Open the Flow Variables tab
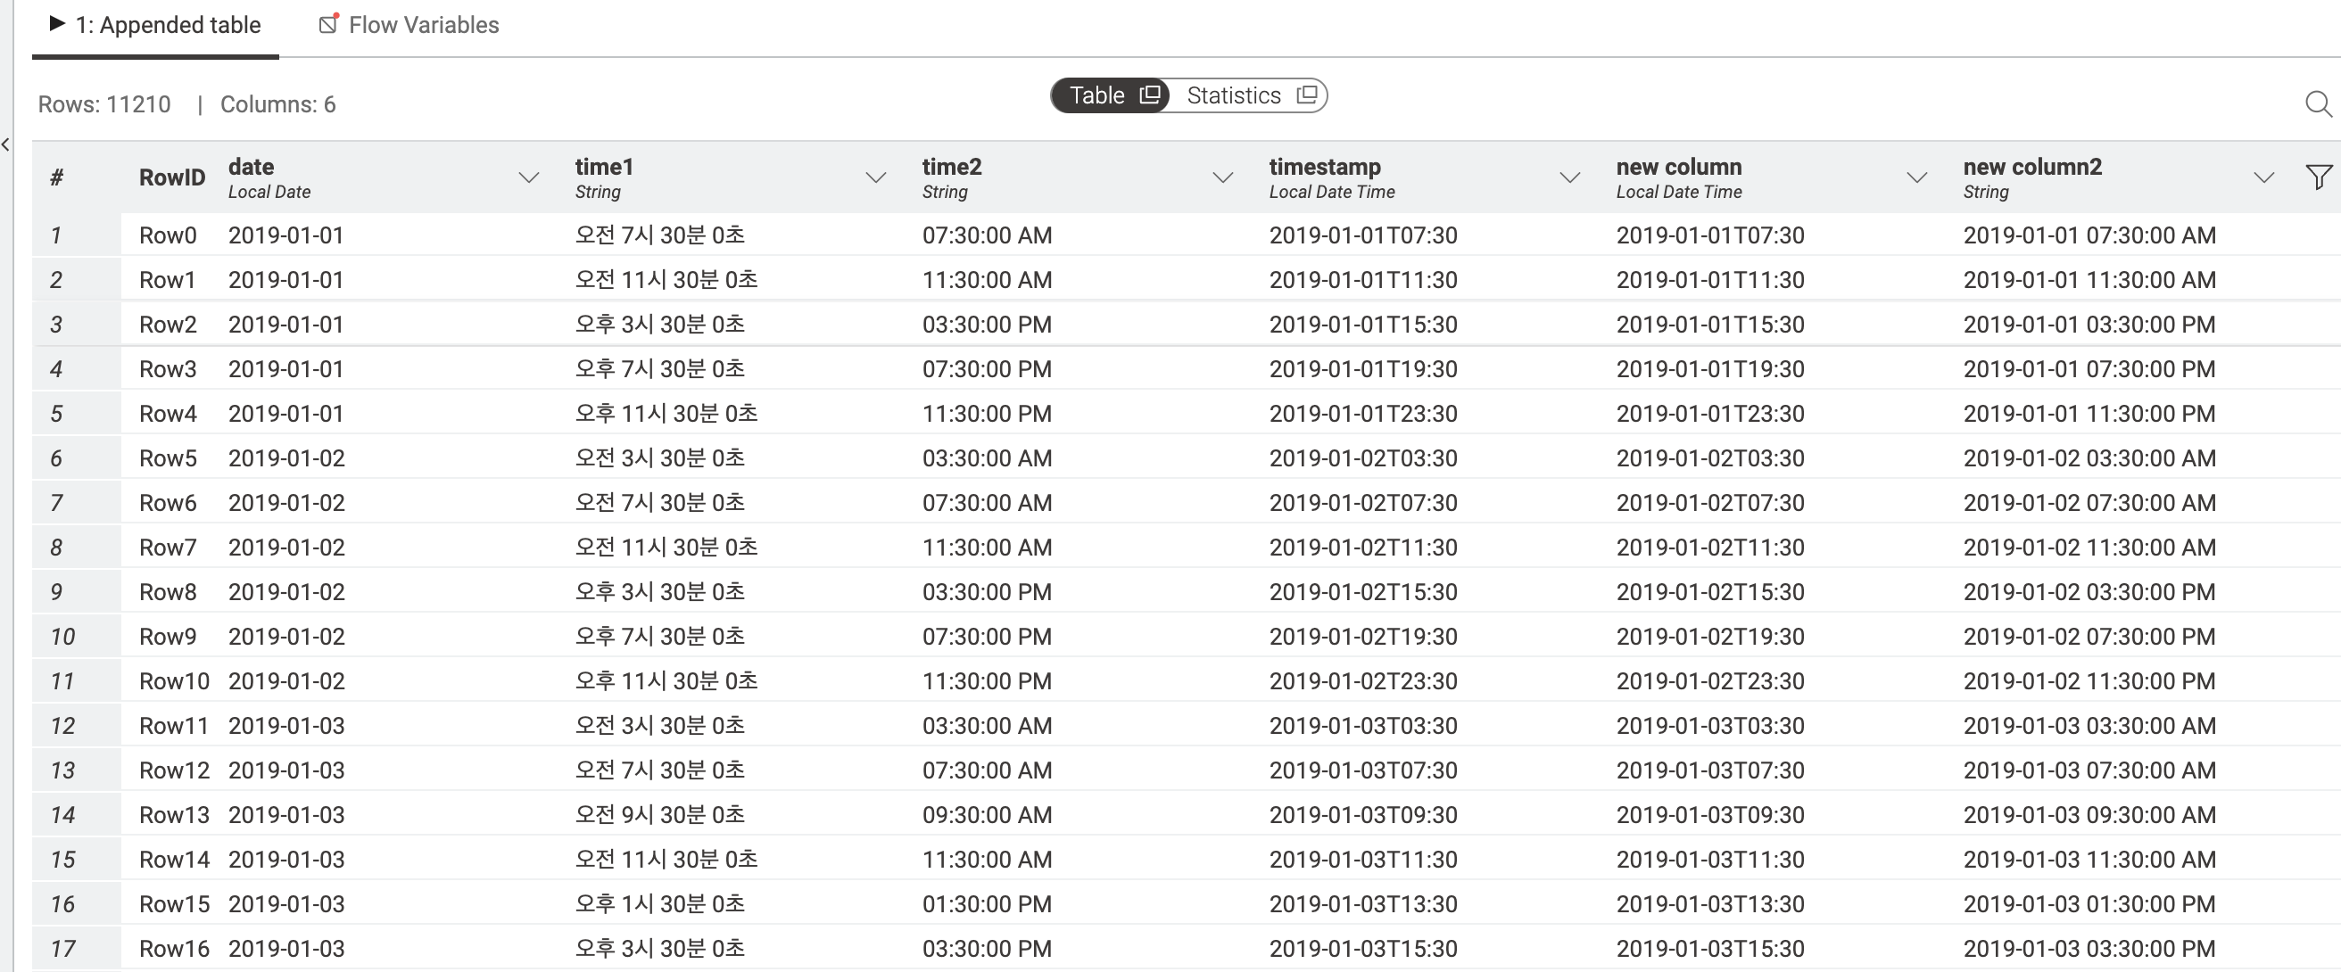This screenshot has height=972, width=2341. [409, 26]
